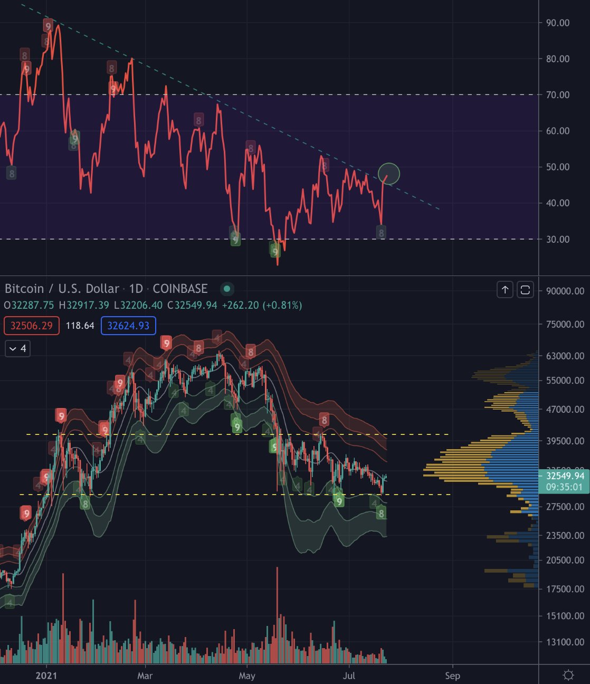Click the green market status dot

pos(227,289)
